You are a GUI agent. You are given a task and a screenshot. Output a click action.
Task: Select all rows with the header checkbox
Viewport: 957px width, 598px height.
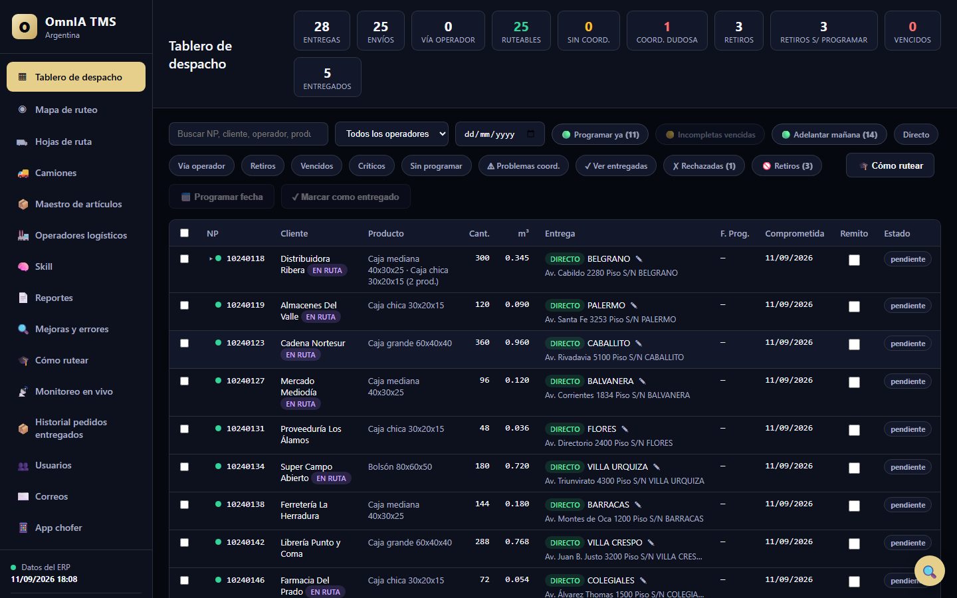185,233
